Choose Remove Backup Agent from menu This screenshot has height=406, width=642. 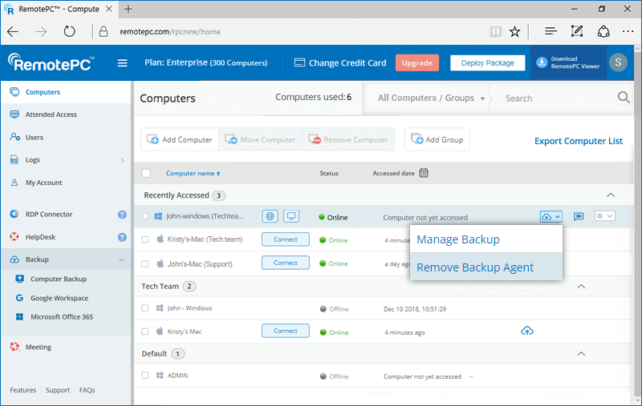(475, 267)
